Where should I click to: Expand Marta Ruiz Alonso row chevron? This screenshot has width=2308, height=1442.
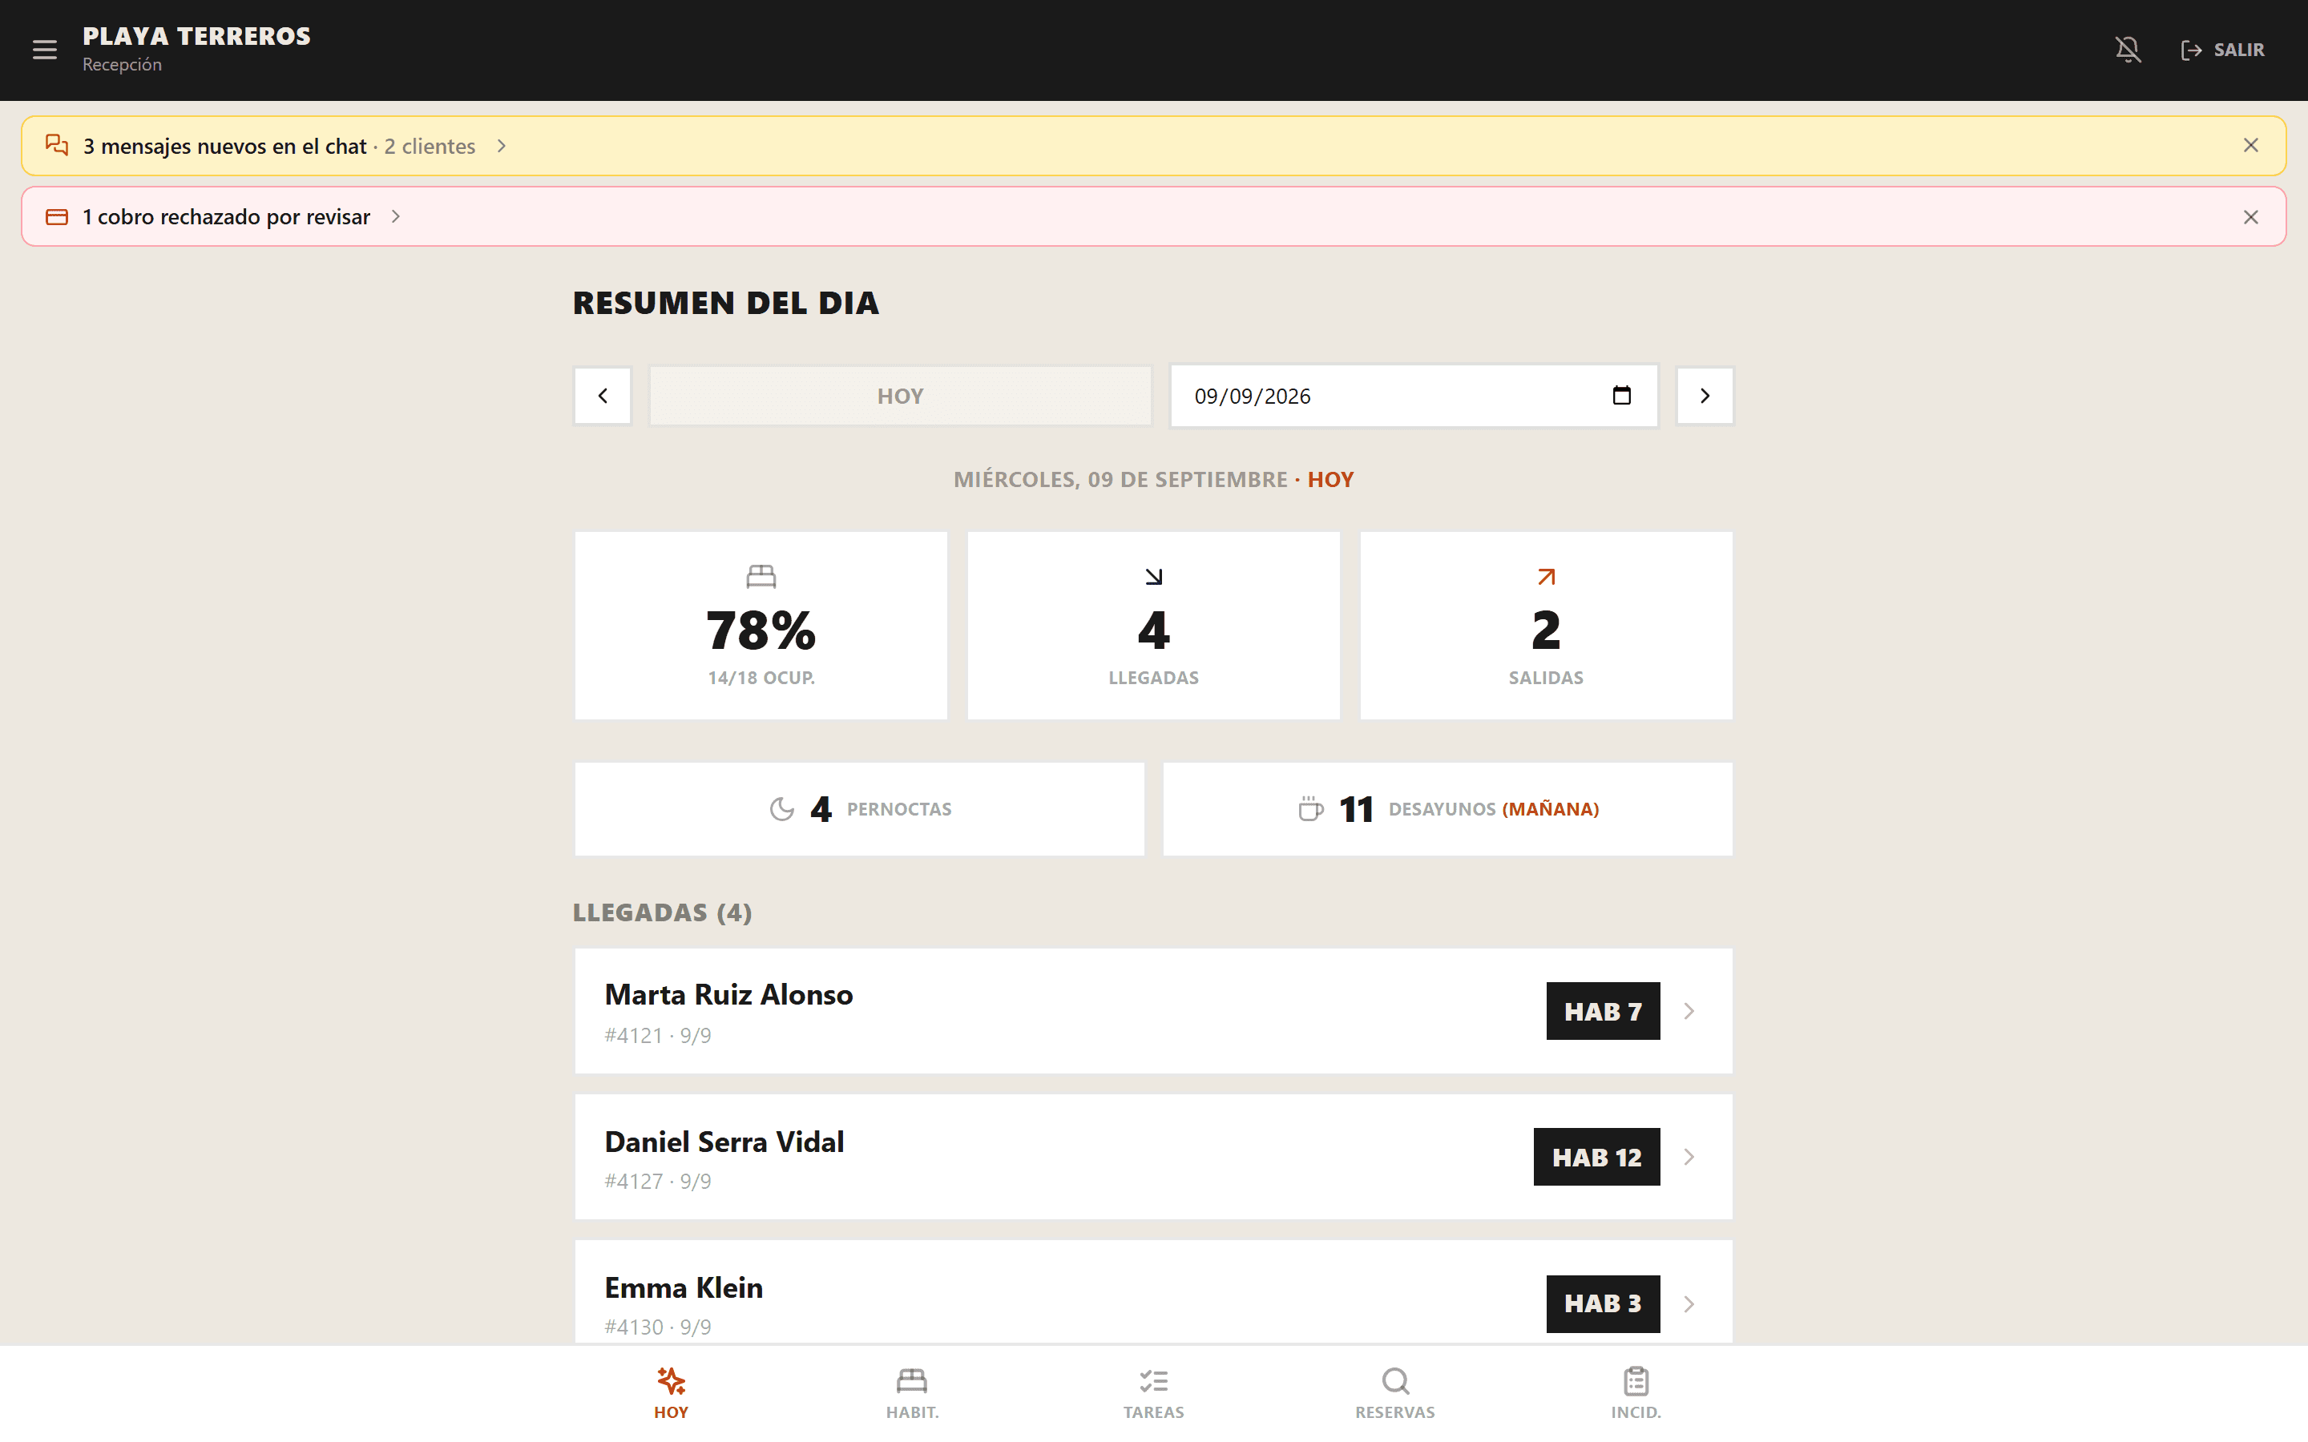coord(1689,1011)
